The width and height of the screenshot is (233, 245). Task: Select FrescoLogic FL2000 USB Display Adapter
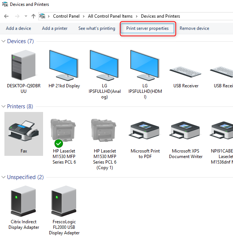click(x=64, y=201)
